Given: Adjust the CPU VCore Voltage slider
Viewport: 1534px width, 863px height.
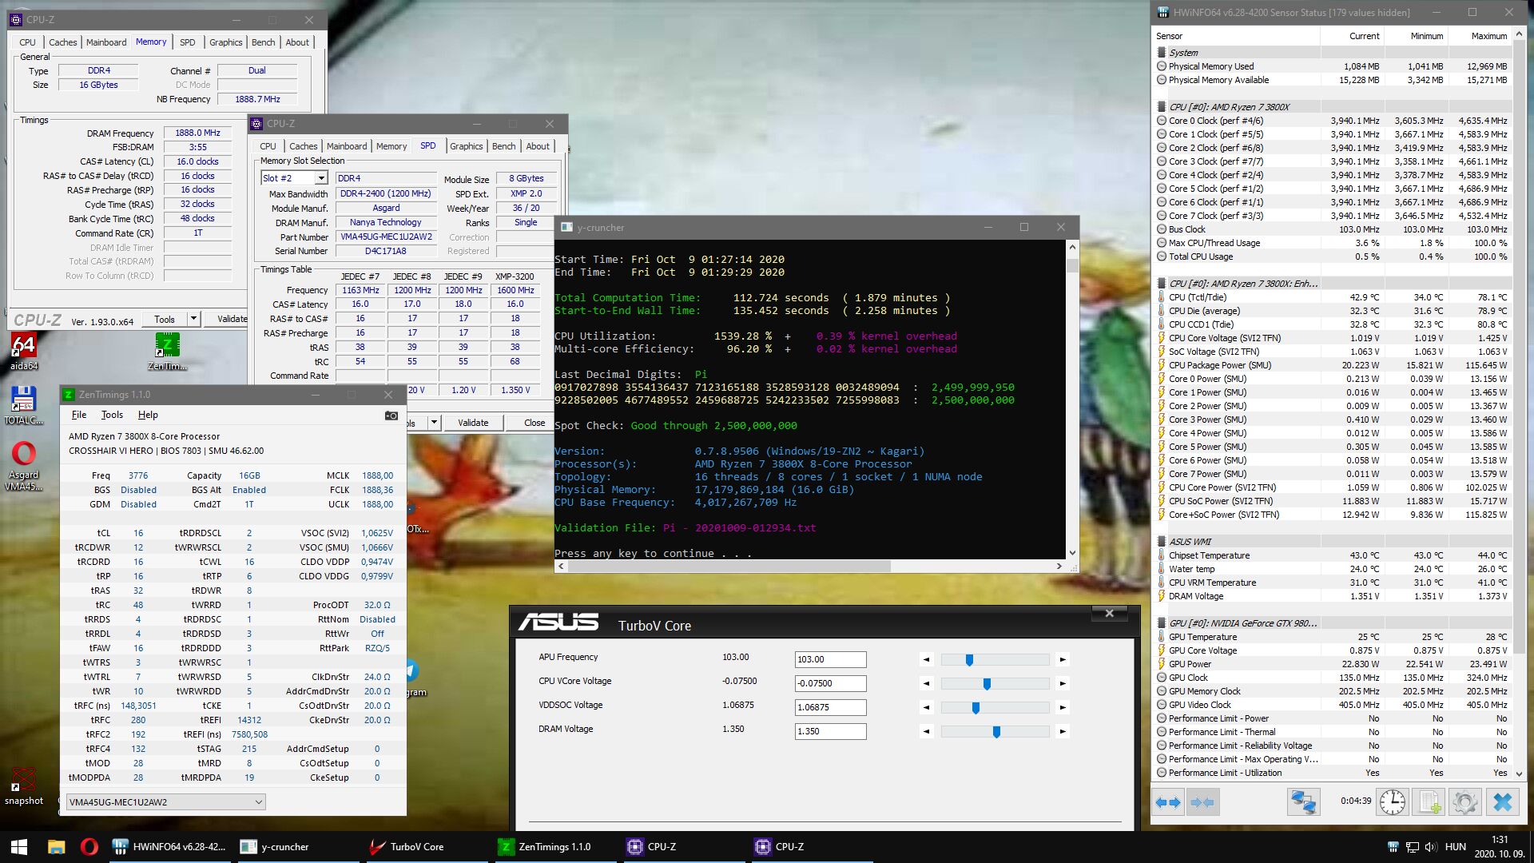Looking at the screenshot, I should tap(995, 684).
